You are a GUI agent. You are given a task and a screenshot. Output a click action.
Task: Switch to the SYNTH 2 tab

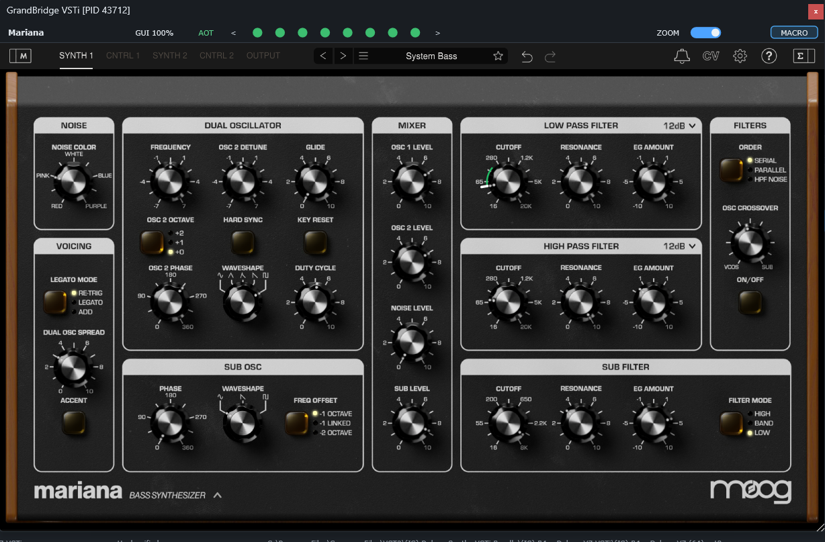click(170, 56)
